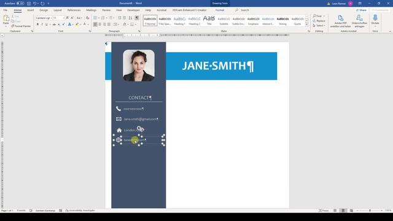Increase the paragraph indent

click(x=124, y=18)
